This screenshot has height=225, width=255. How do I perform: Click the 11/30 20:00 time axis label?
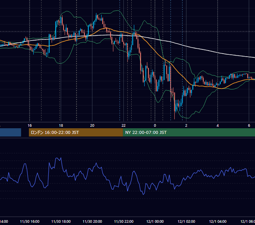click(92, 221)
